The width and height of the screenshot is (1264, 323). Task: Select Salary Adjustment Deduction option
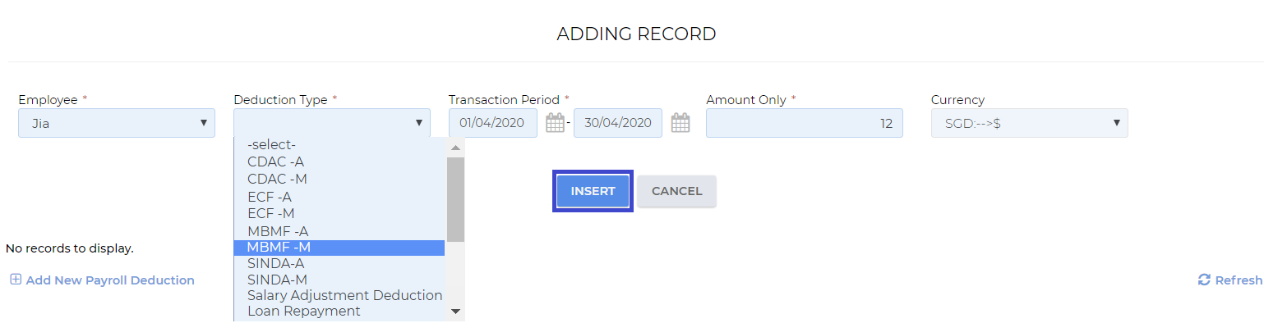pyautogui.click(x=339, y=295)
